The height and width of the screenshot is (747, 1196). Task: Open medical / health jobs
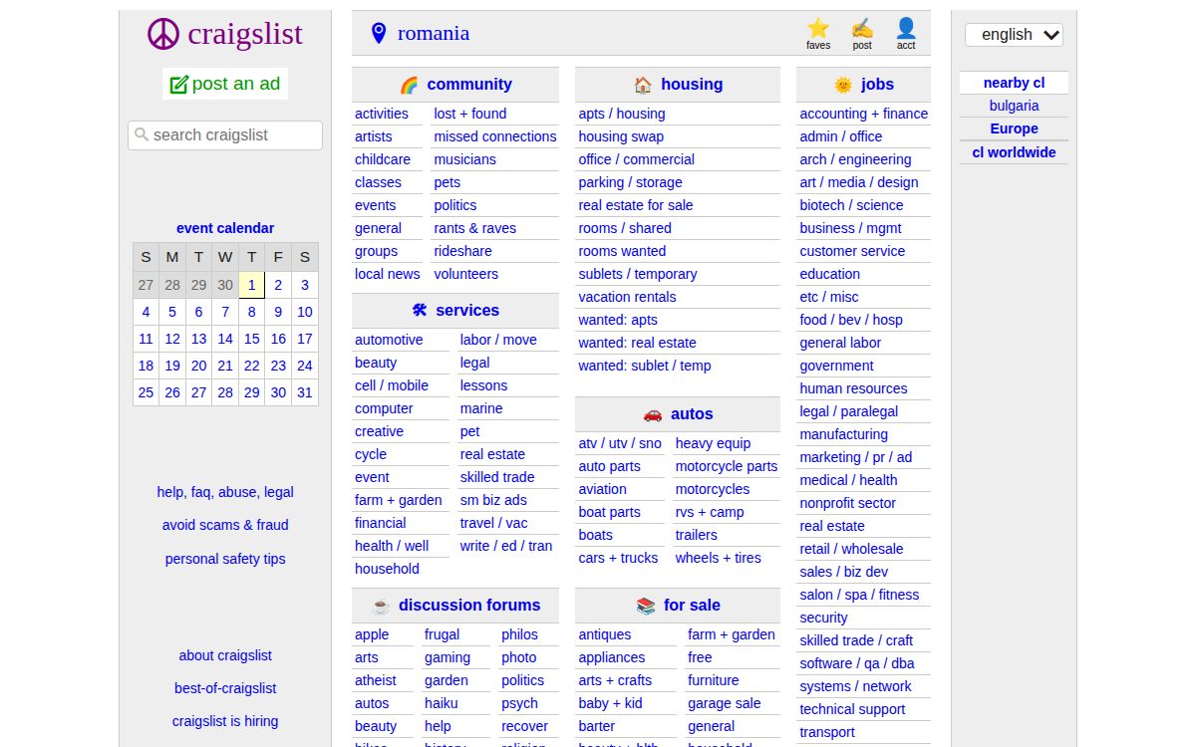click(x=848, y=480)
